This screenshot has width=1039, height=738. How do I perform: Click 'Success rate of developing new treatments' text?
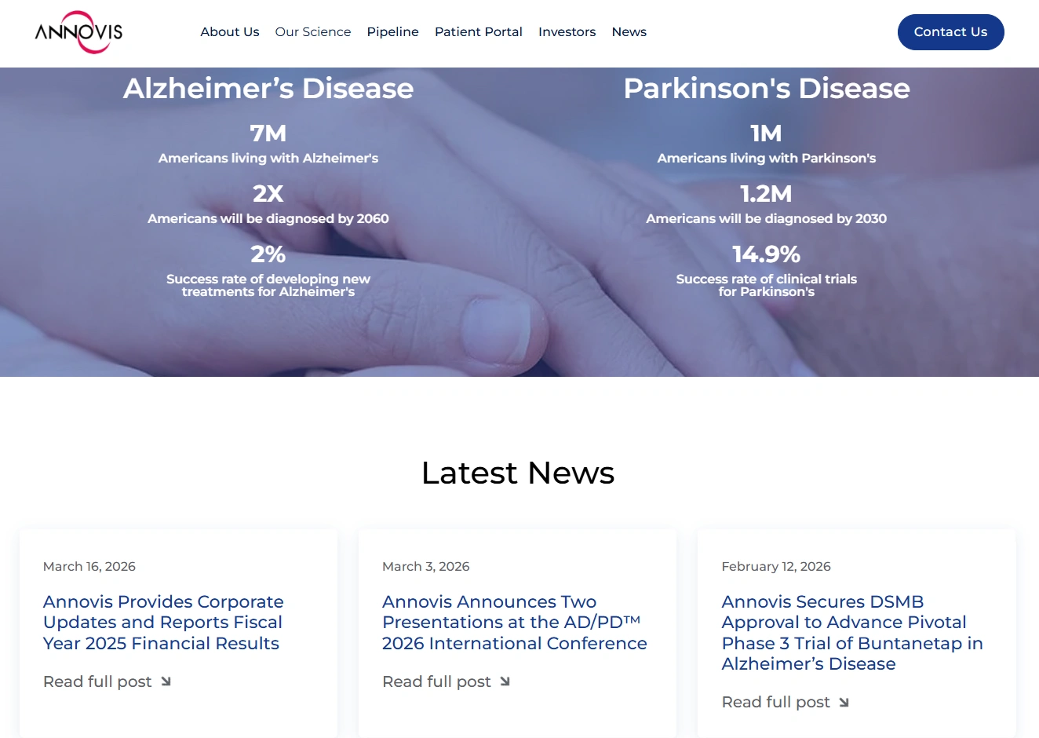pos(268,285)
